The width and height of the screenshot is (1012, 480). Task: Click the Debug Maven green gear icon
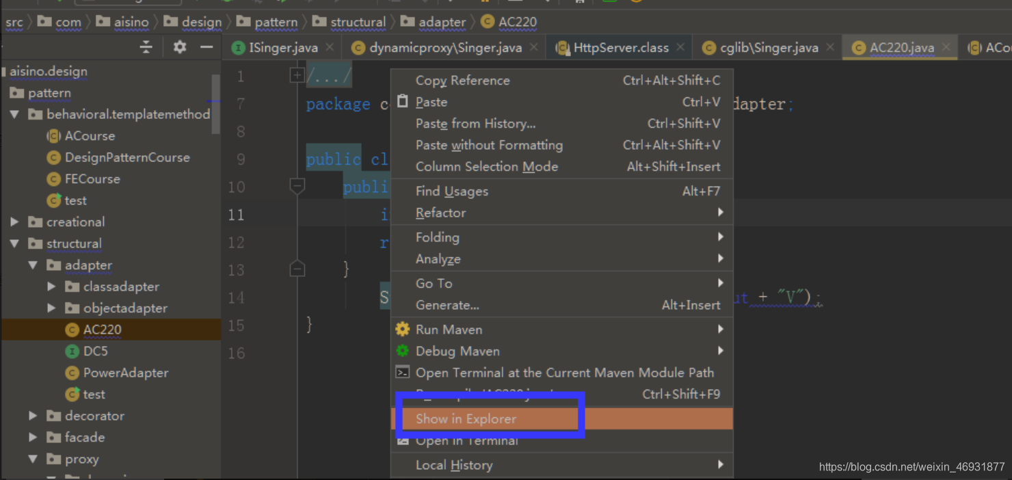coord(403,351)
